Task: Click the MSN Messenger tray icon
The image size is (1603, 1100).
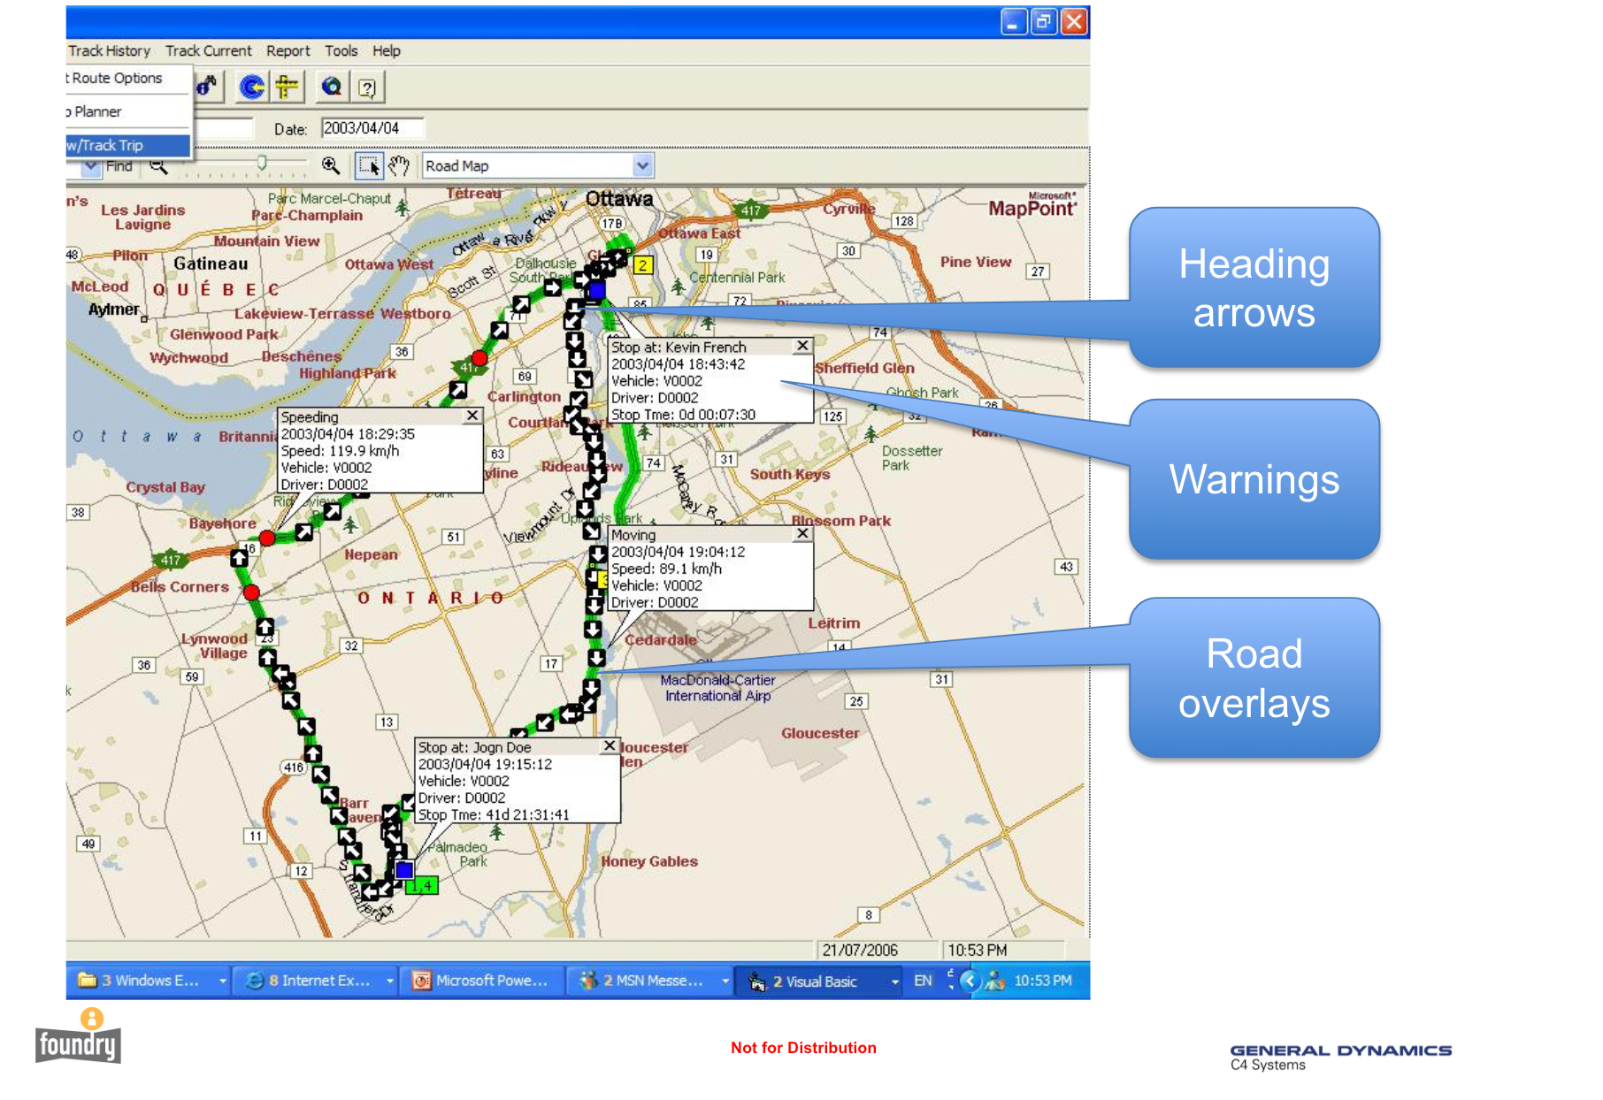Action: click(x=995, y=981)
